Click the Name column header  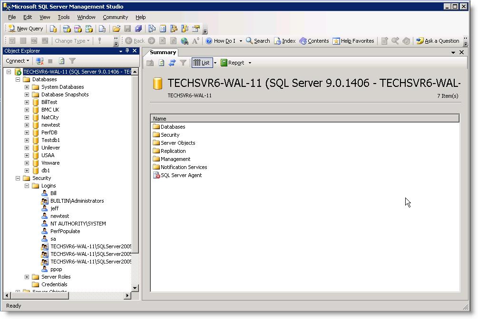tap(305, 119)
